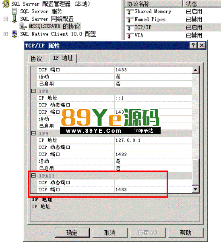Image resolution: width=221 pixels, height=242 pixels.
Task: Click the 取消 button
Action: tap(110, 233)
